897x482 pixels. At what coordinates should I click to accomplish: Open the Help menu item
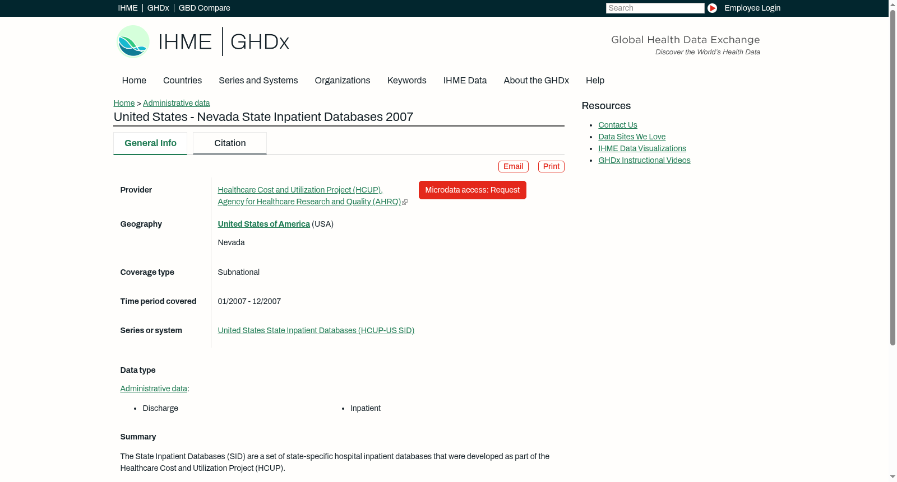595,81
